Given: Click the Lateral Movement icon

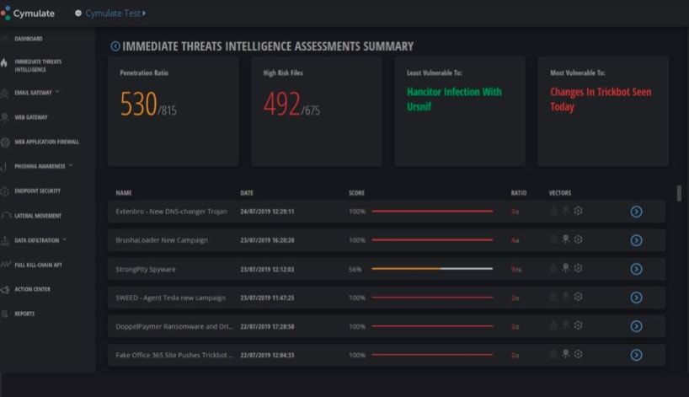Looking at the screenshot, I should pyautogui.click(x=6, y=216).
